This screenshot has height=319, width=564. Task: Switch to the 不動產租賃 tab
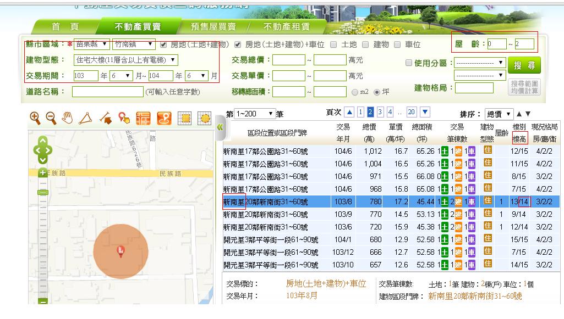[x=287, y=26]
